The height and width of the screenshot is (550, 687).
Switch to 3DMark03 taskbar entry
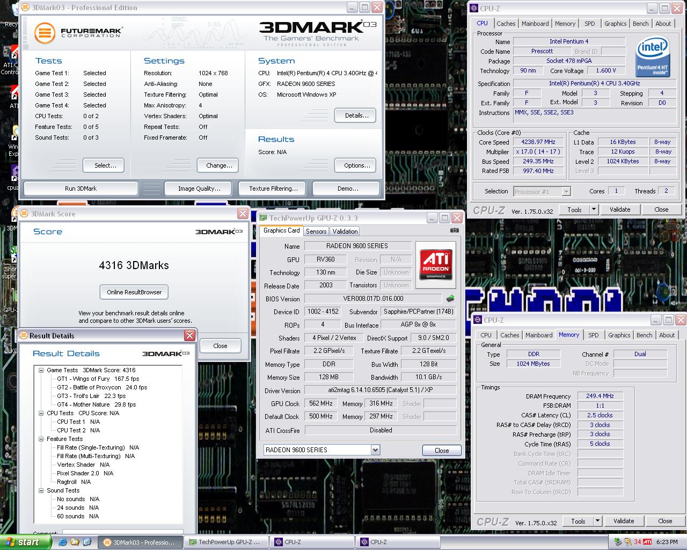pos(140,542)
